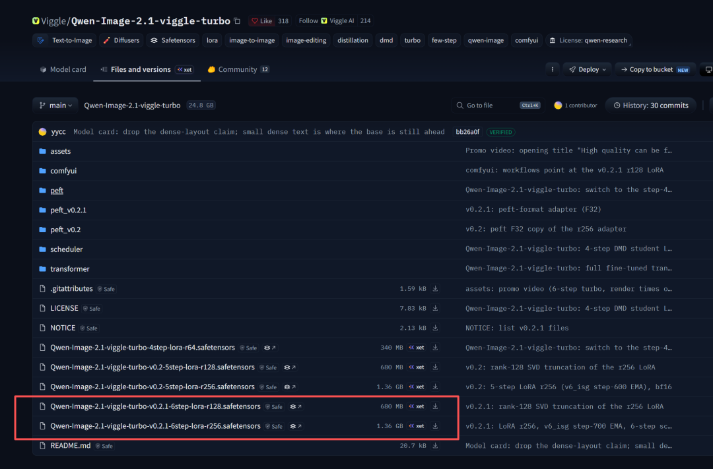Download the LICENSE file
This screenshot has width=713, height=469.
pos(435,308)
